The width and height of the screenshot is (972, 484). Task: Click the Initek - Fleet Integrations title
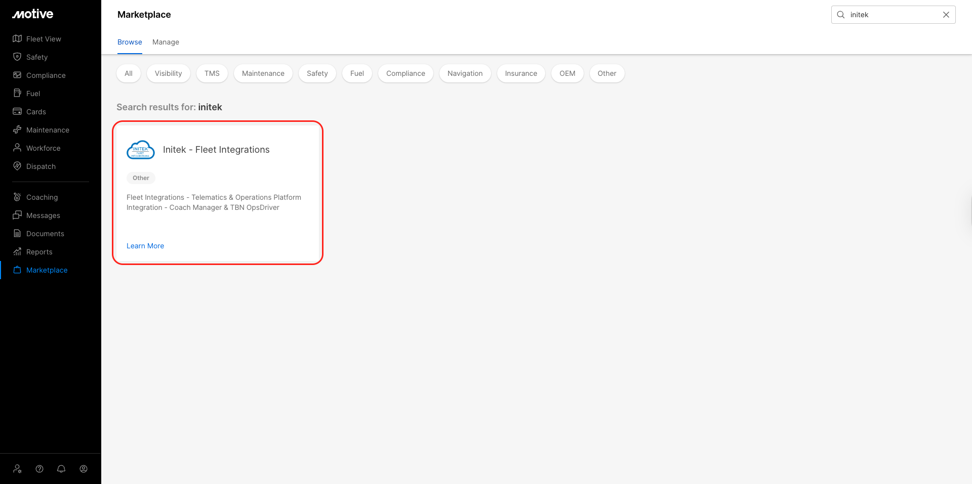click(216, 150)
